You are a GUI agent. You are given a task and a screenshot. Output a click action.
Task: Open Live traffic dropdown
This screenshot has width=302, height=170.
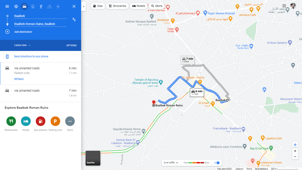171,163
